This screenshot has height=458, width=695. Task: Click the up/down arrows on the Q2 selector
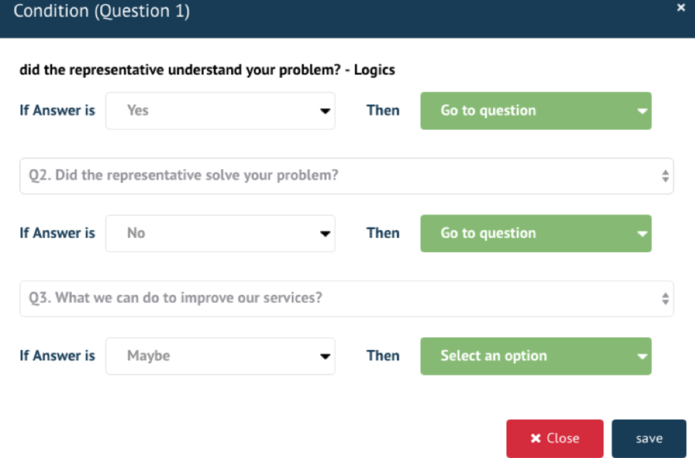pyautogui.click(x=665, y=176)
